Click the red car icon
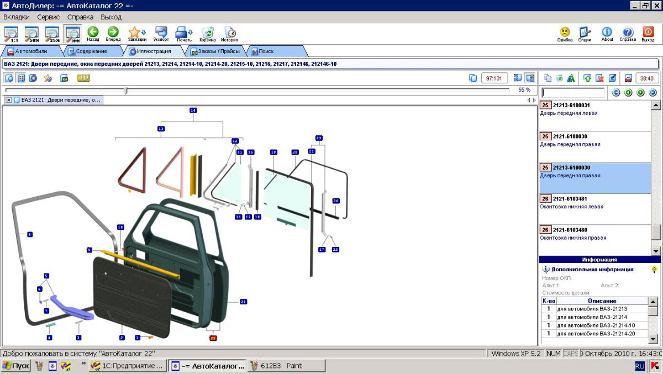This screenshot has height=374, width=663. (x=628, y=78)
